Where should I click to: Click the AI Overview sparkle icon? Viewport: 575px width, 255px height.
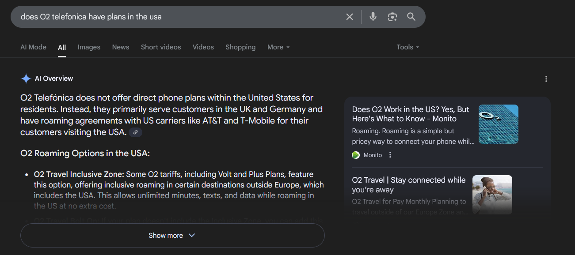pyautogui.click(x=26, y=79)
